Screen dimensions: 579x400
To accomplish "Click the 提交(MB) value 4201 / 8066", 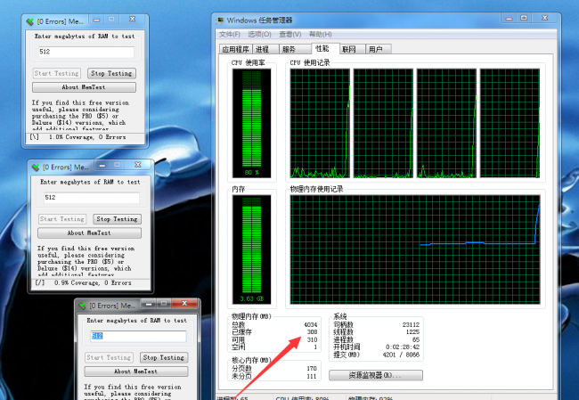I will [x=401, y=355].
